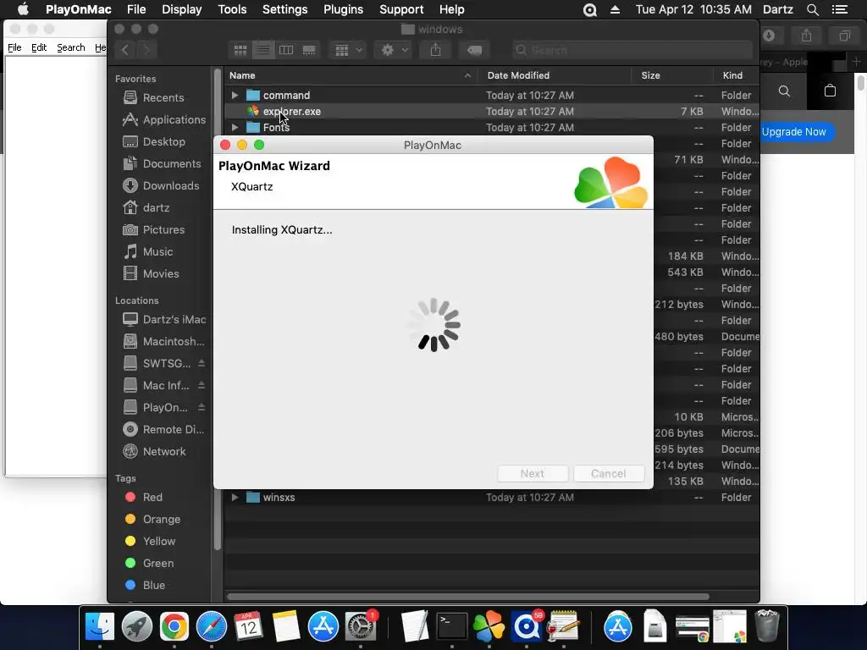This screenshot has width=867, height=650.
Task: Eject the Mac Inf volume
Action: [x=202, y=385]
